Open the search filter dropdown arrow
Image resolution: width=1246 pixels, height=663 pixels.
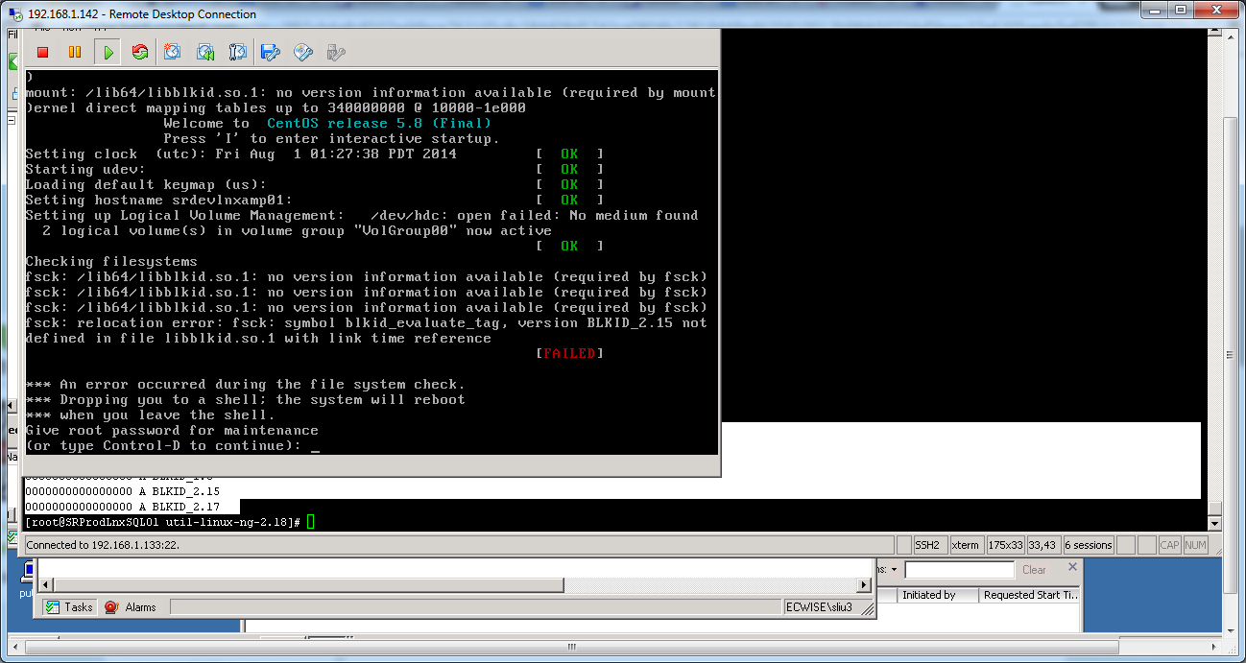click(894, 569)
